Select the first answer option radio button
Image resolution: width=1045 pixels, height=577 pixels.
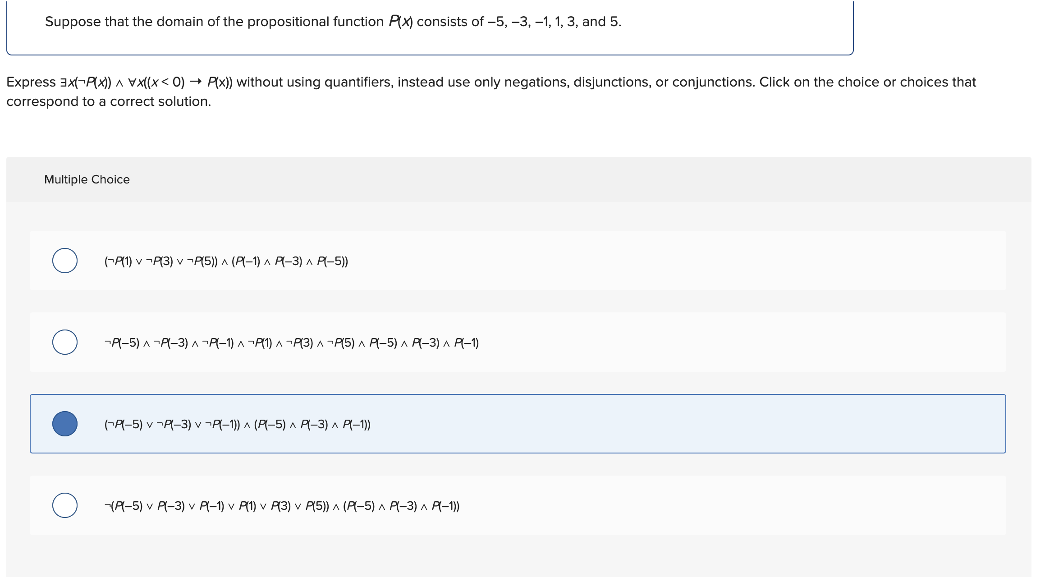66,260
